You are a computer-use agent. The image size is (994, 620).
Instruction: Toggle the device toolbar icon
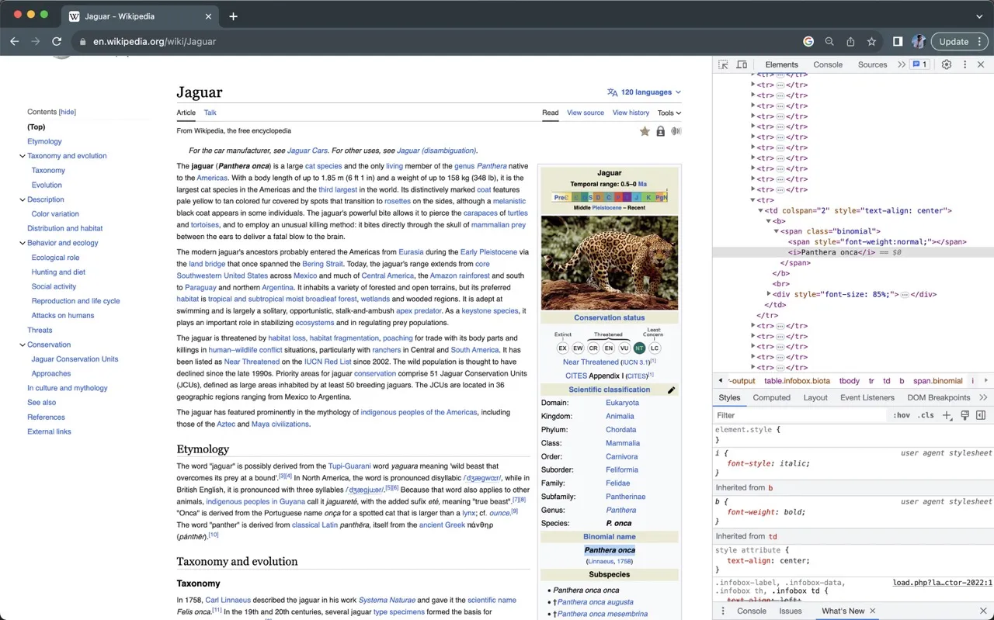742,64
